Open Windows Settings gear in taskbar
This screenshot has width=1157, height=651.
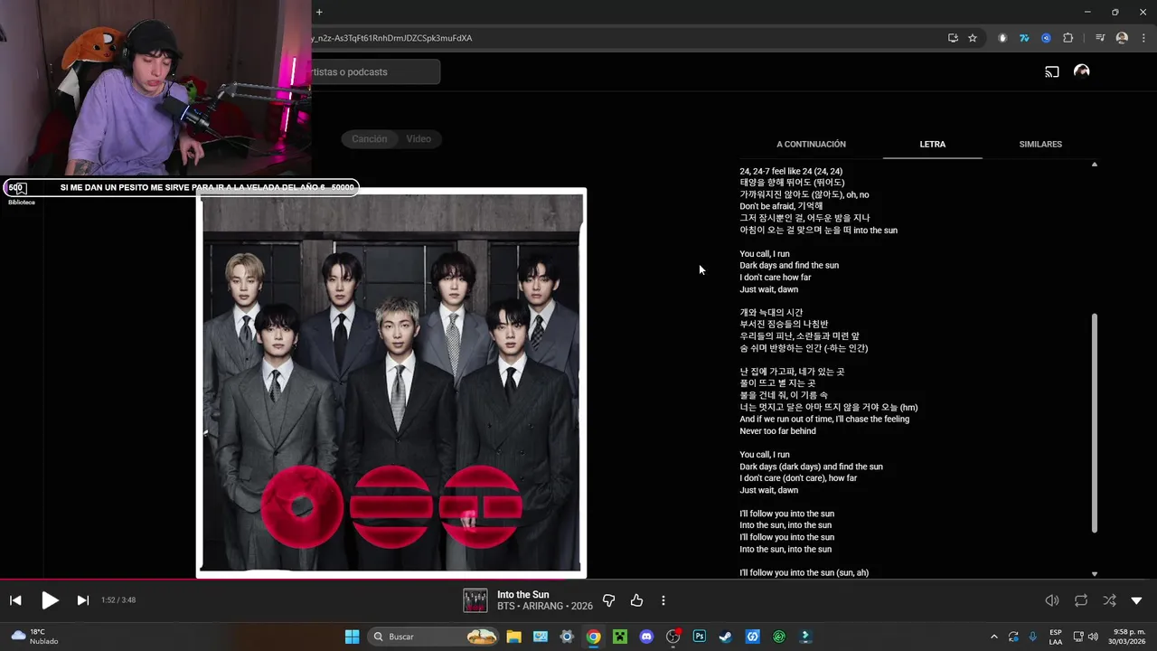(x=567, y=637)
